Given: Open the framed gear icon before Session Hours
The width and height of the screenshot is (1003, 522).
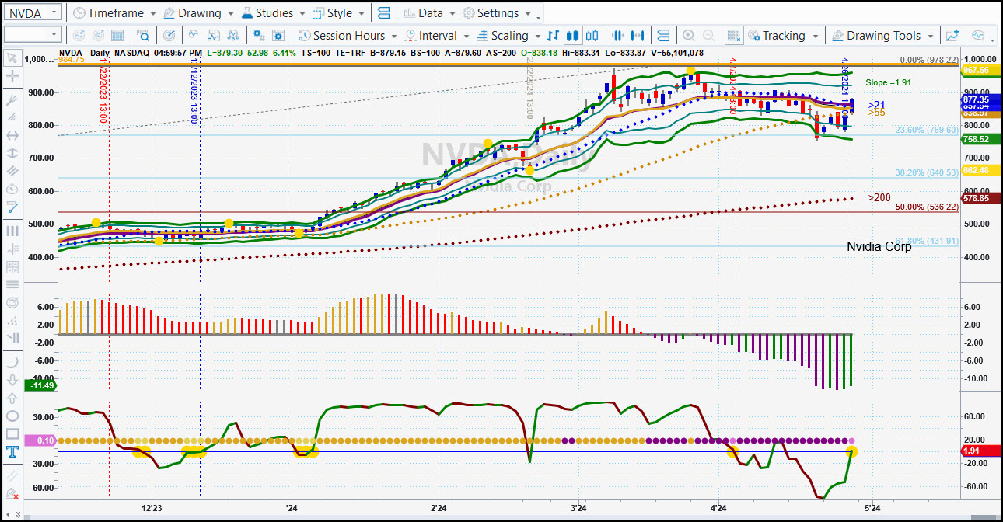Looking at the screenshot, I should coord(280,35).
